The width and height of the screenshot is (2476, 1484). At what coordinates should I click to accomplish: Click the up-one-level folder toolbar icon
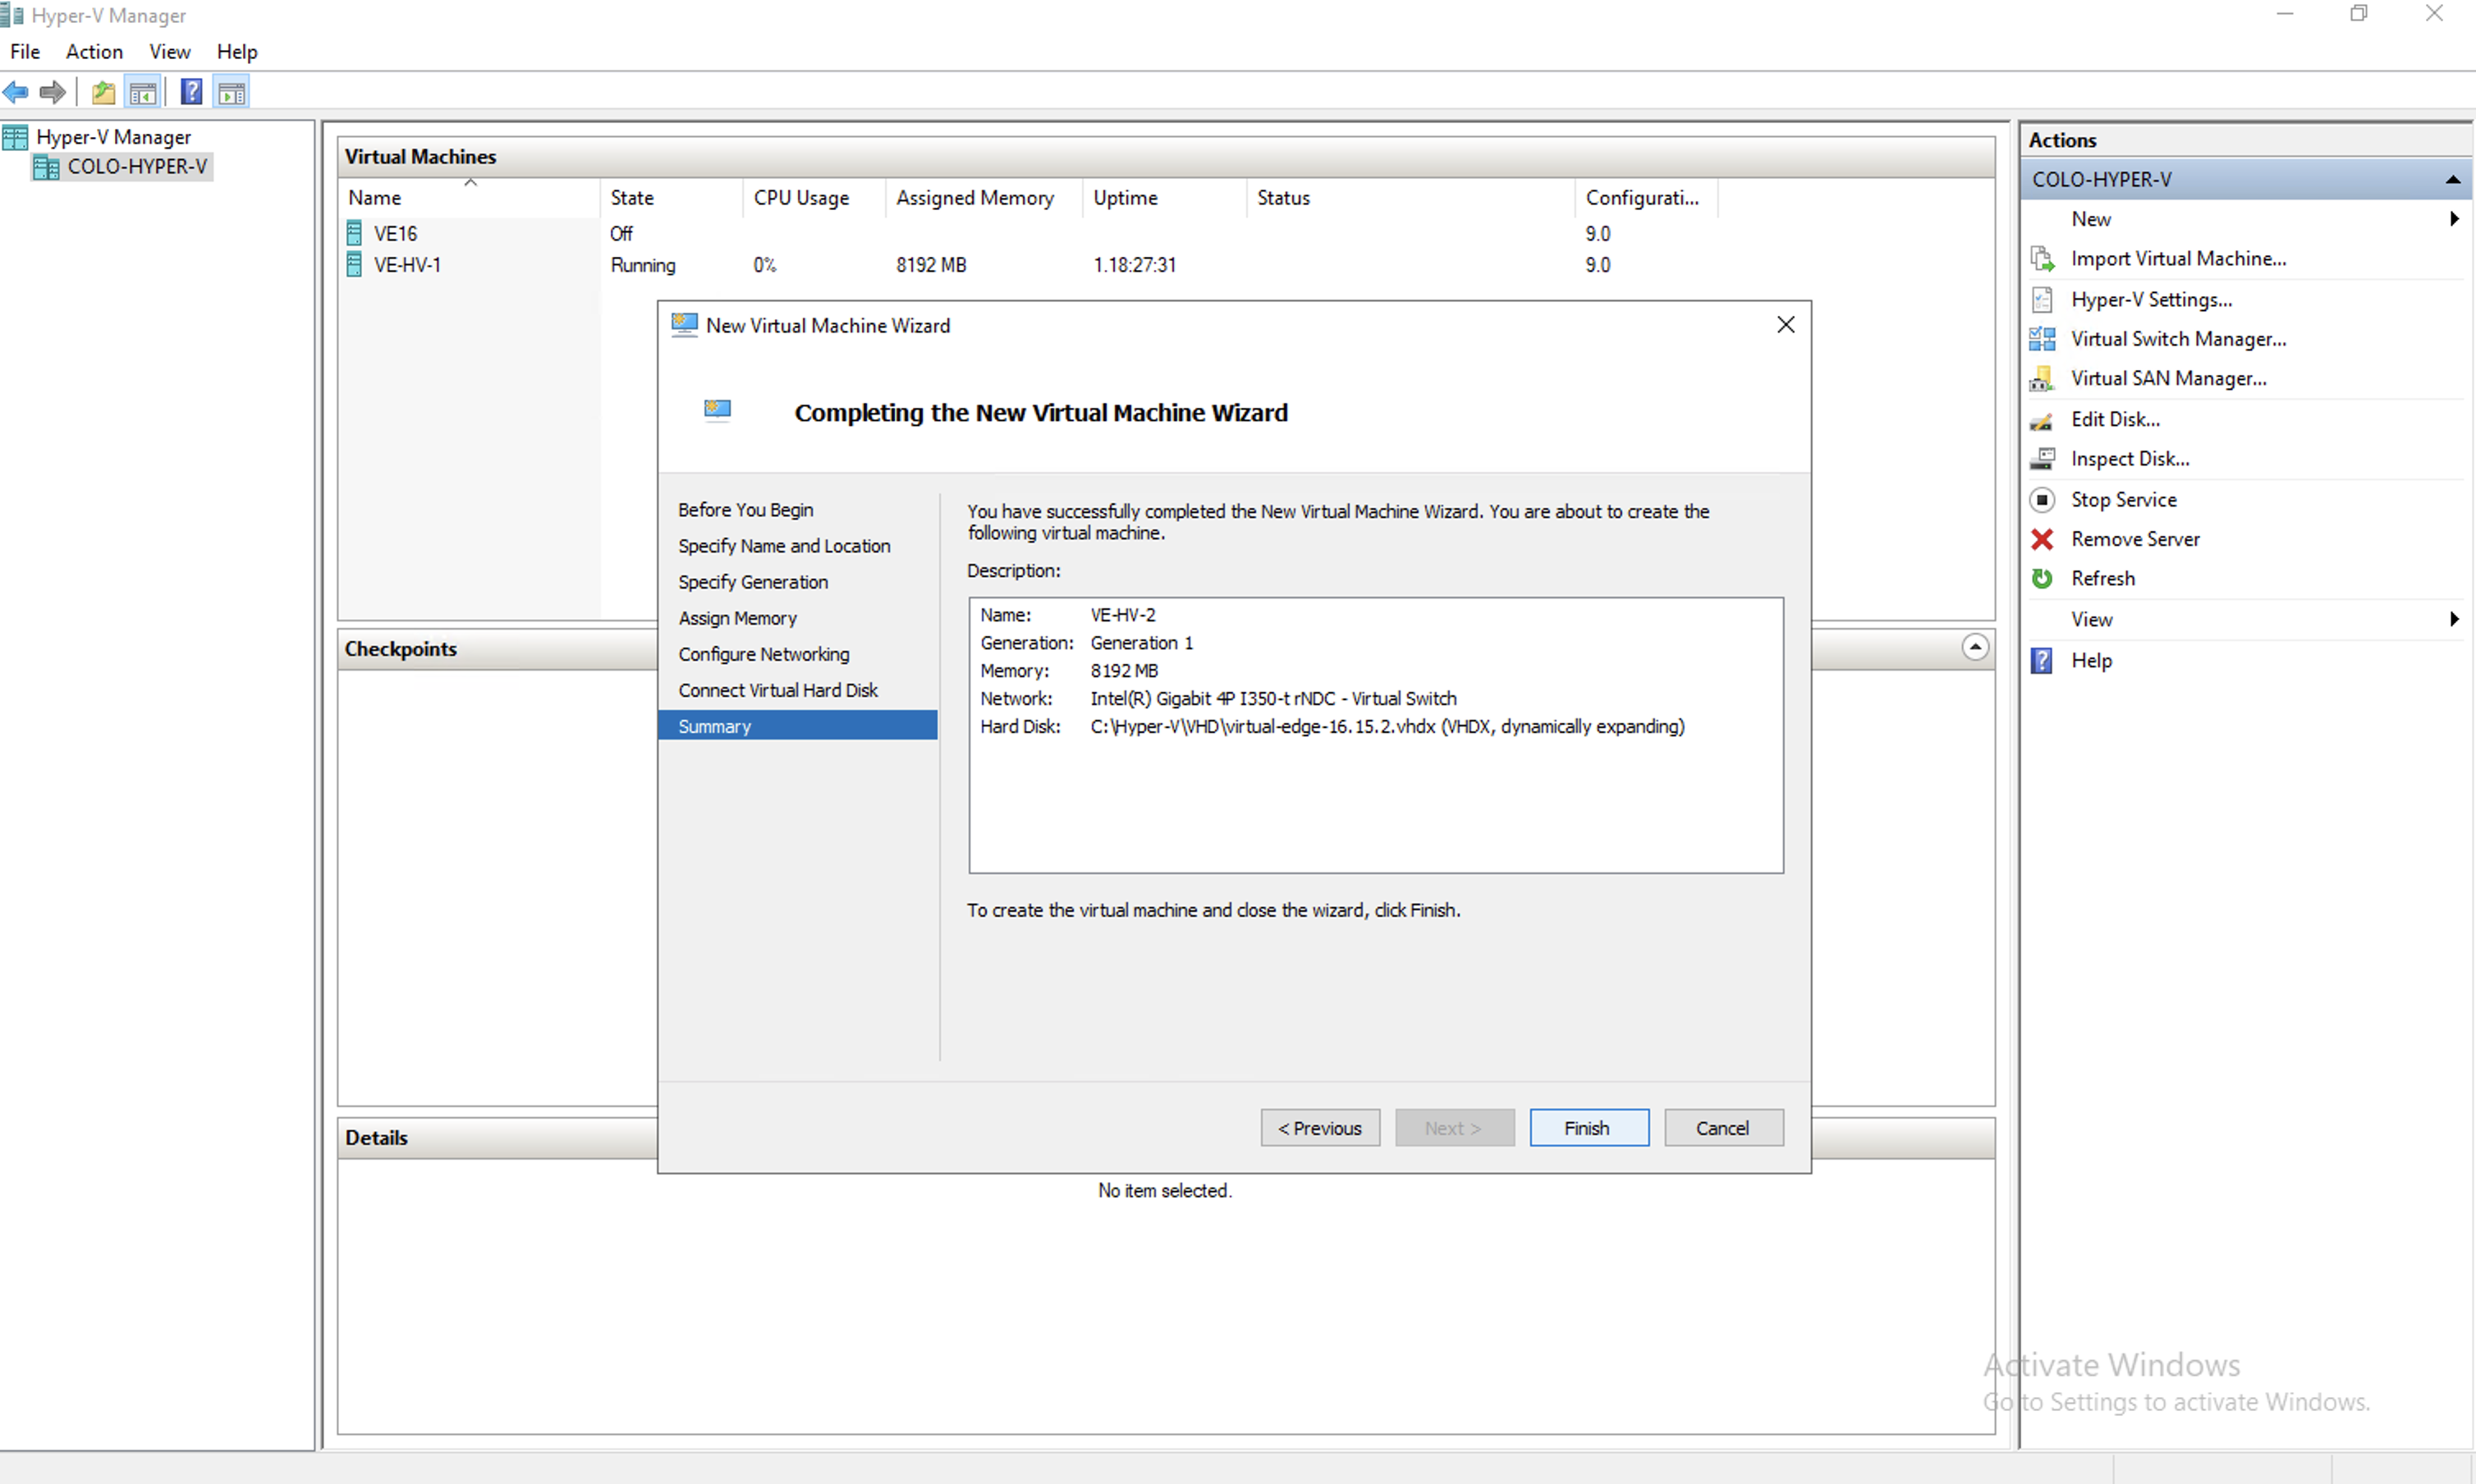[103, 93]
